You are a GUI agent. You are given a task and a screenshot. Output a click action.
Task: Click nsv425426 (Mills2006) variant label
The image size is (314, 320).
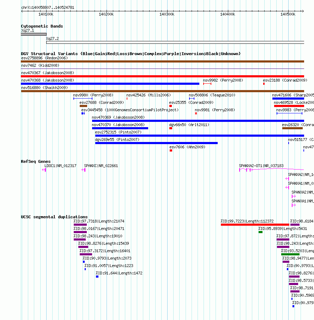click(149, 95)
